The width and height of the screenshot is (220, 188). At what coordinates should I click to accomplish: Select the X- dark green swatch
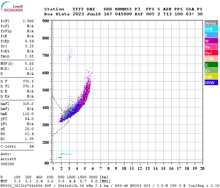pos(211,65)
